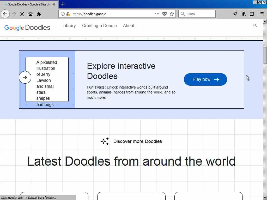Bookmark this page with the star
The width and height of the screenshot is (267, 200).
(x=172, y=14)
